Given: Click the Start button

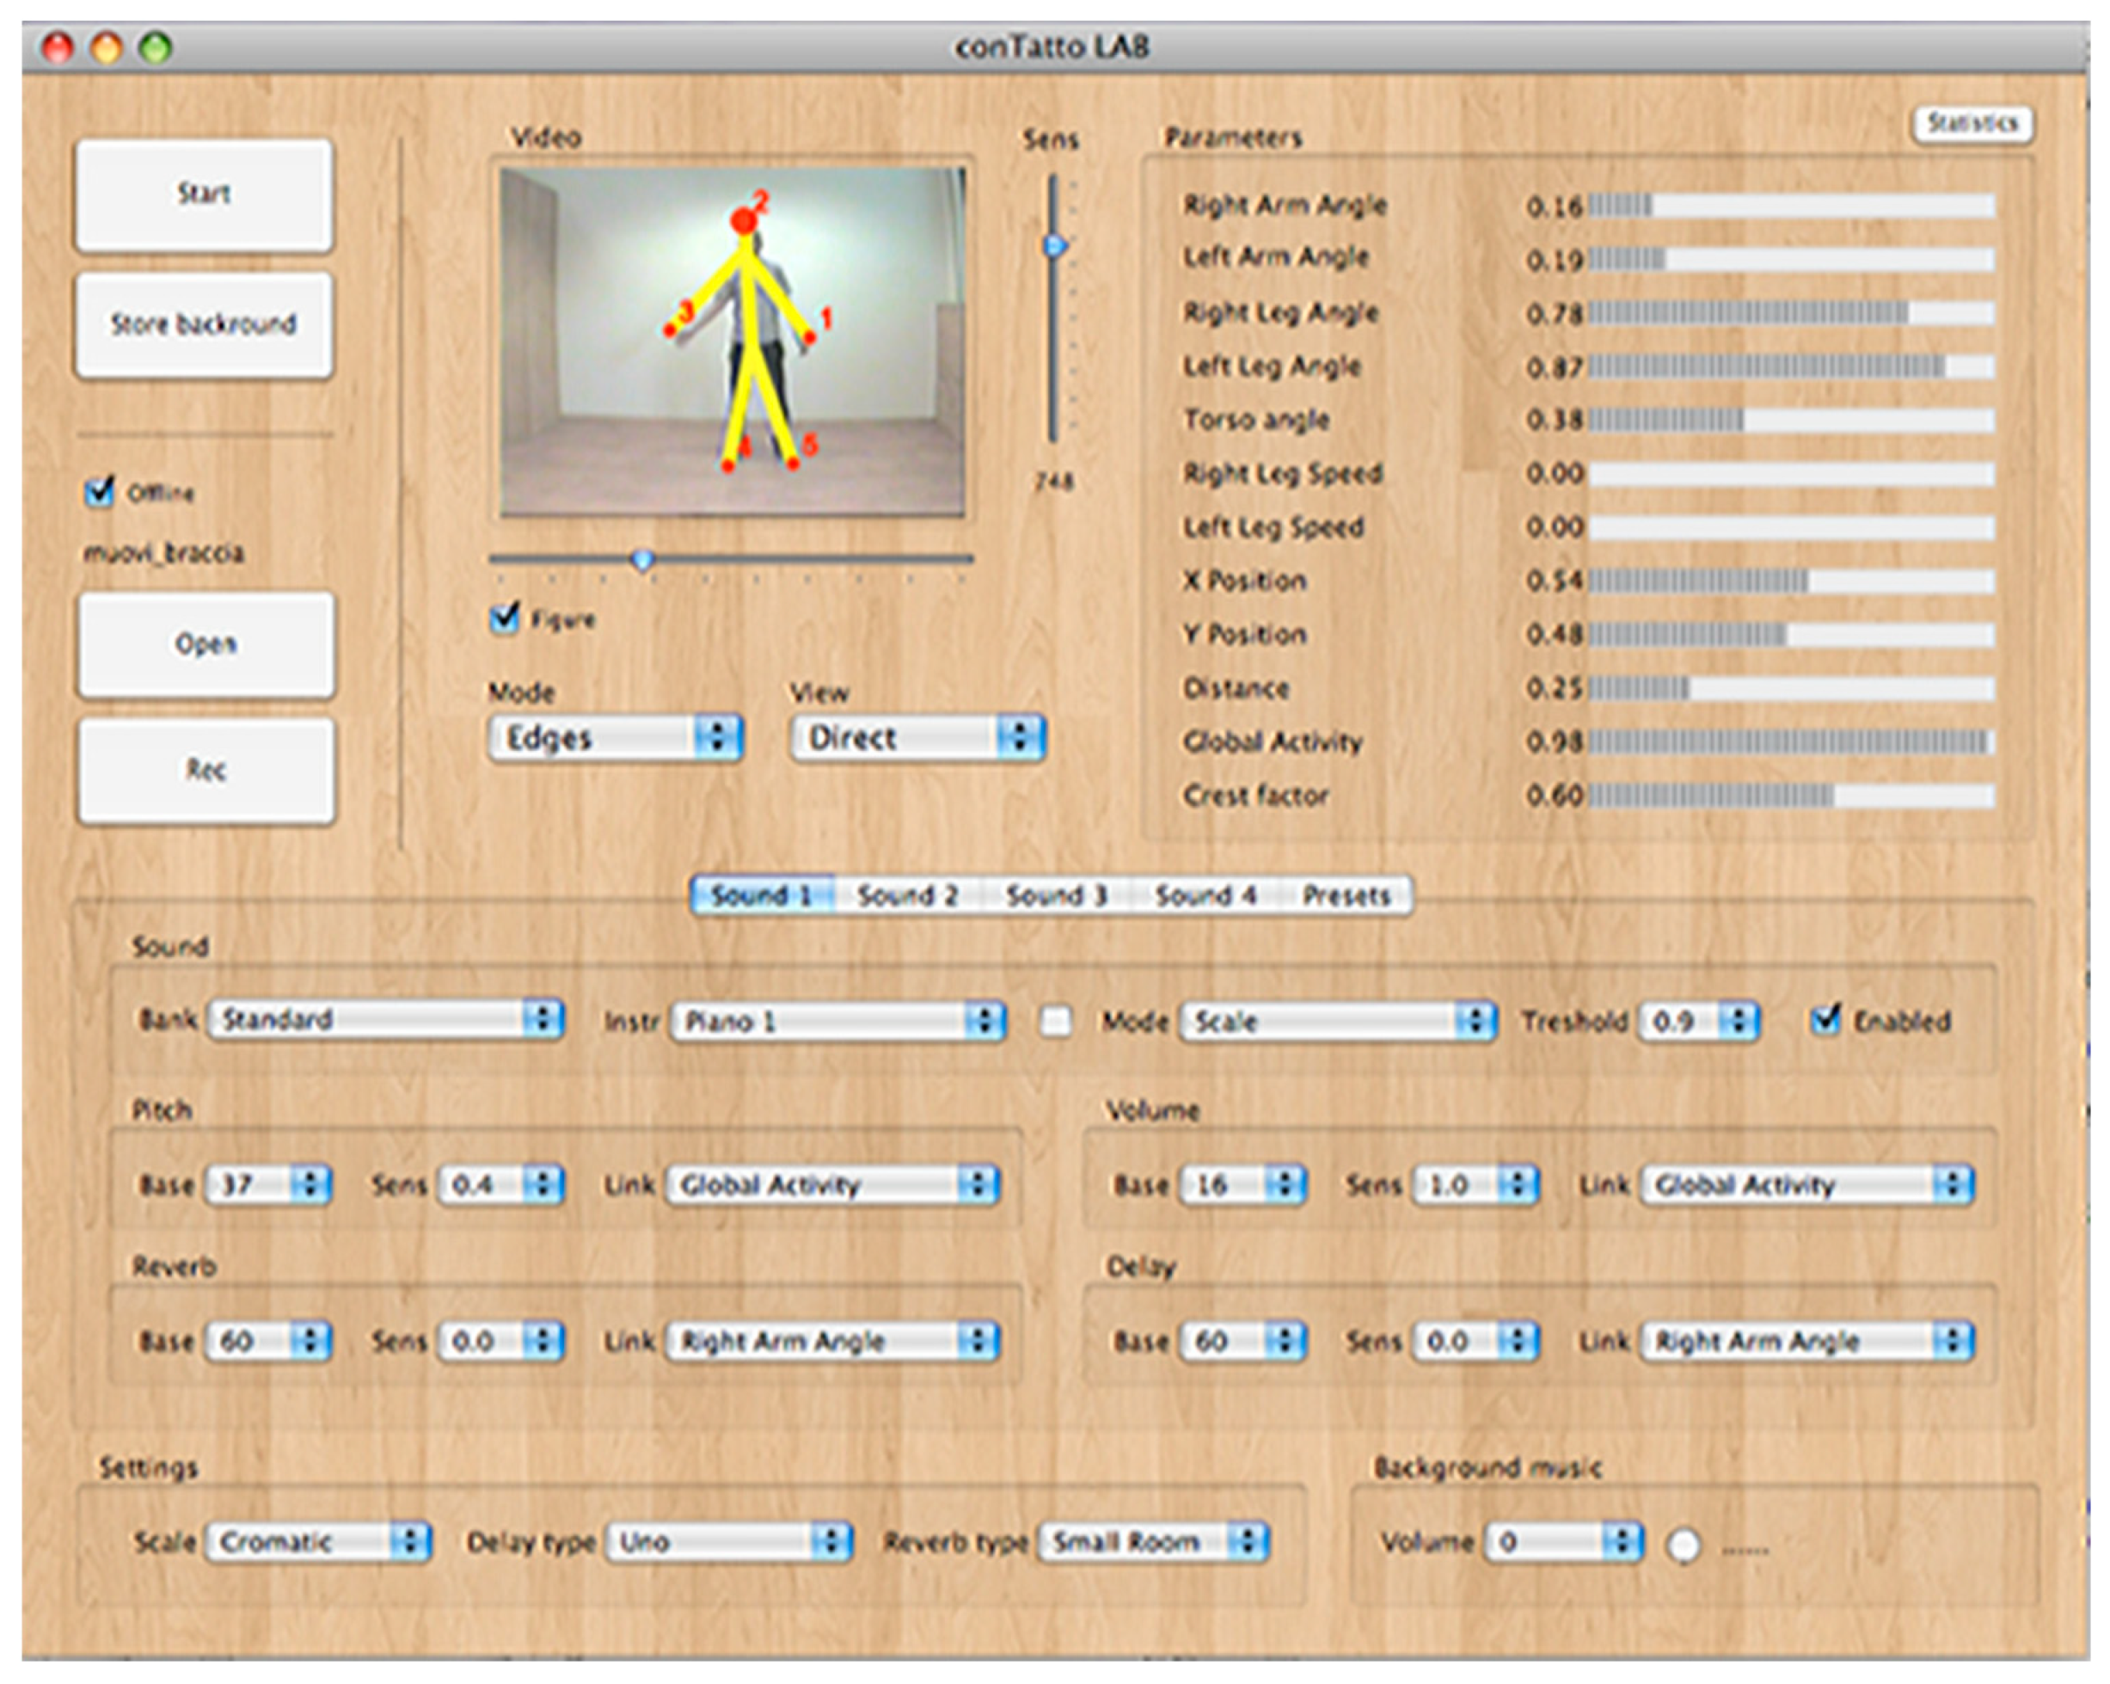Looking at the screenshot, I should pyautogui.click(x=204, y=194).
